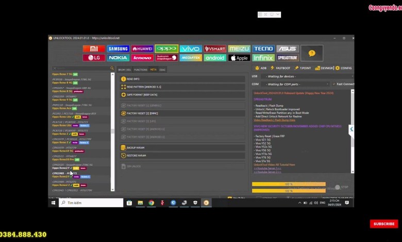Click the BACKUP NVRAM button
Screen dimensions: 402x242
point(135,148)
